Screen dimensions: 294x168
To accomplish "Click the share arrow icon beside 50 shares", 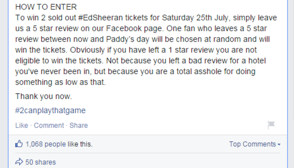I will (x=19, y=162).
